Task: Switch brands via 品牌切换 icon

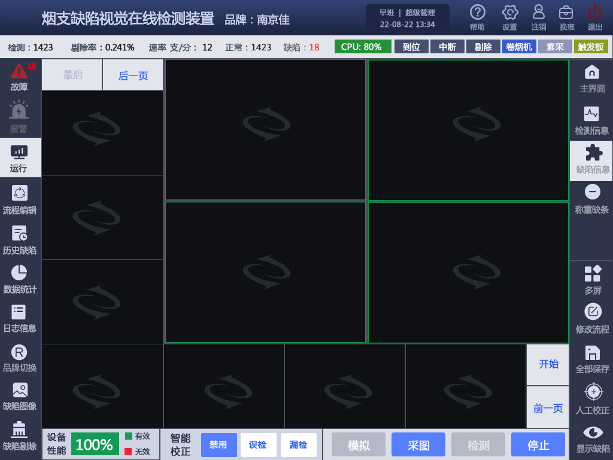Action: pos(20,358)
